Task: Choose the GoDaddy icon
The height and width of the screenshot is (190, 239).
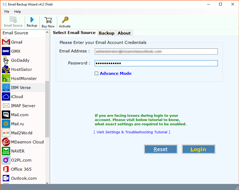Action: click(x=6, y=60)
